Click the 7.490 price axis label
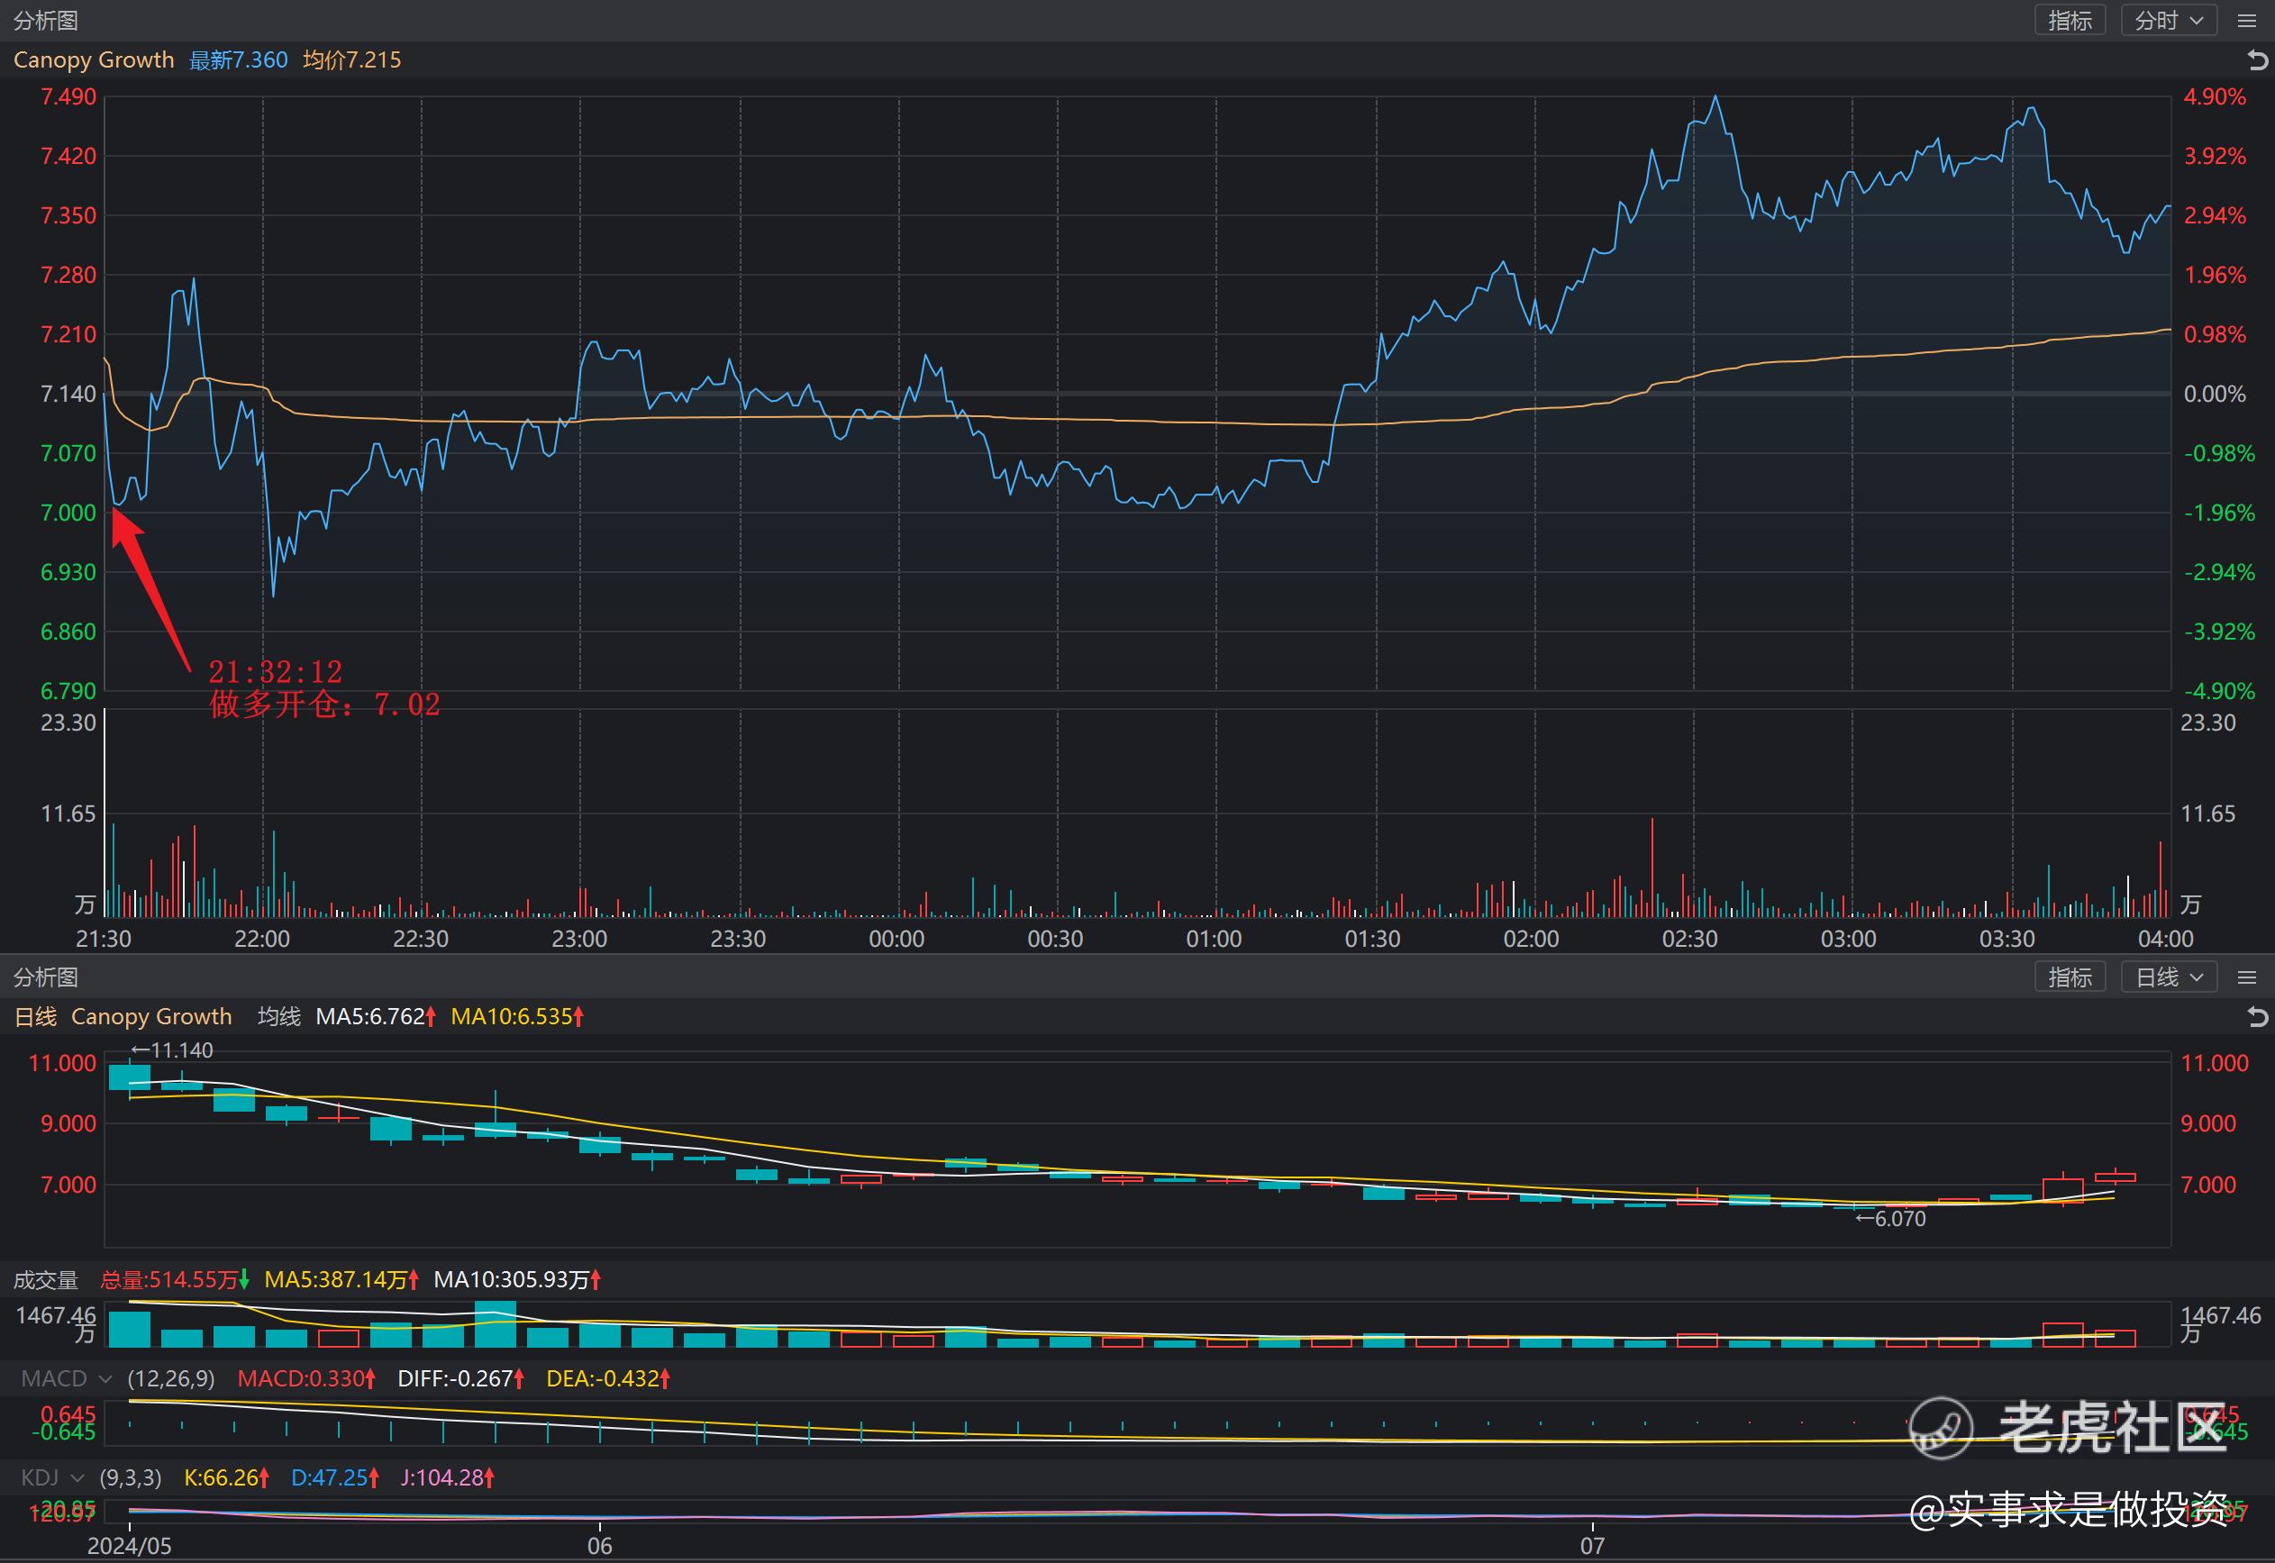The image size is (2275, 1563). coord(68,97)
